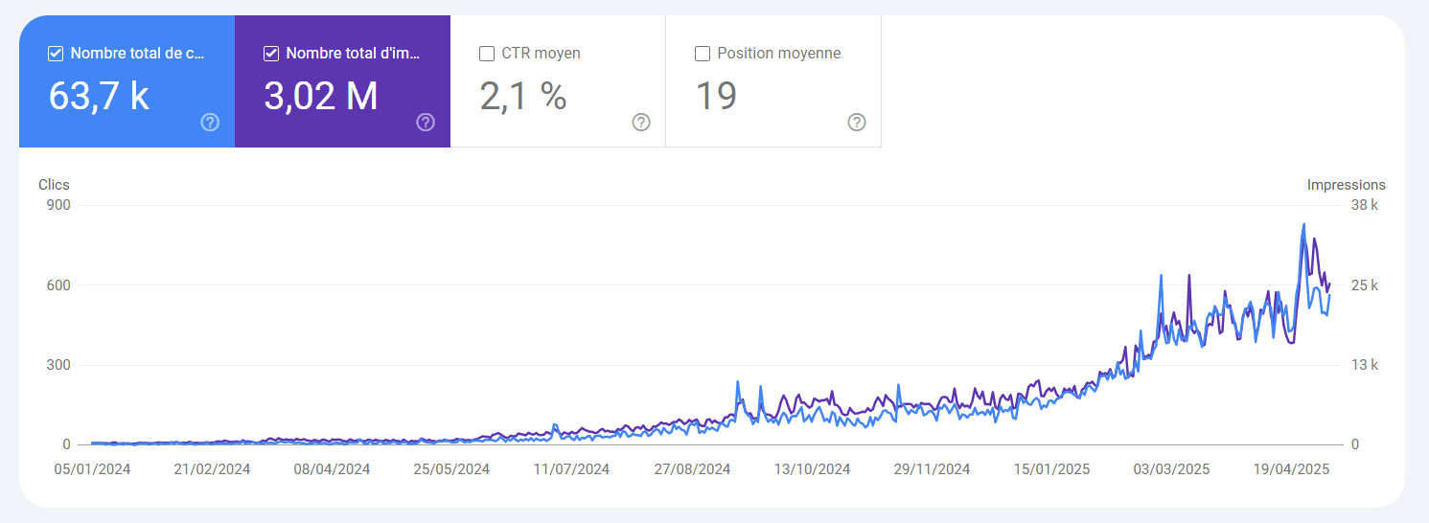
Task: Enable the Position moyenne checkbox
Action: click(x=703, y=54)
